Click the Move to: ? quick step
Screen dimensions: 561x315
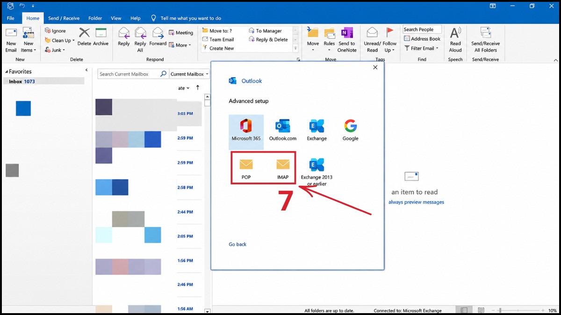click(217, 31)
